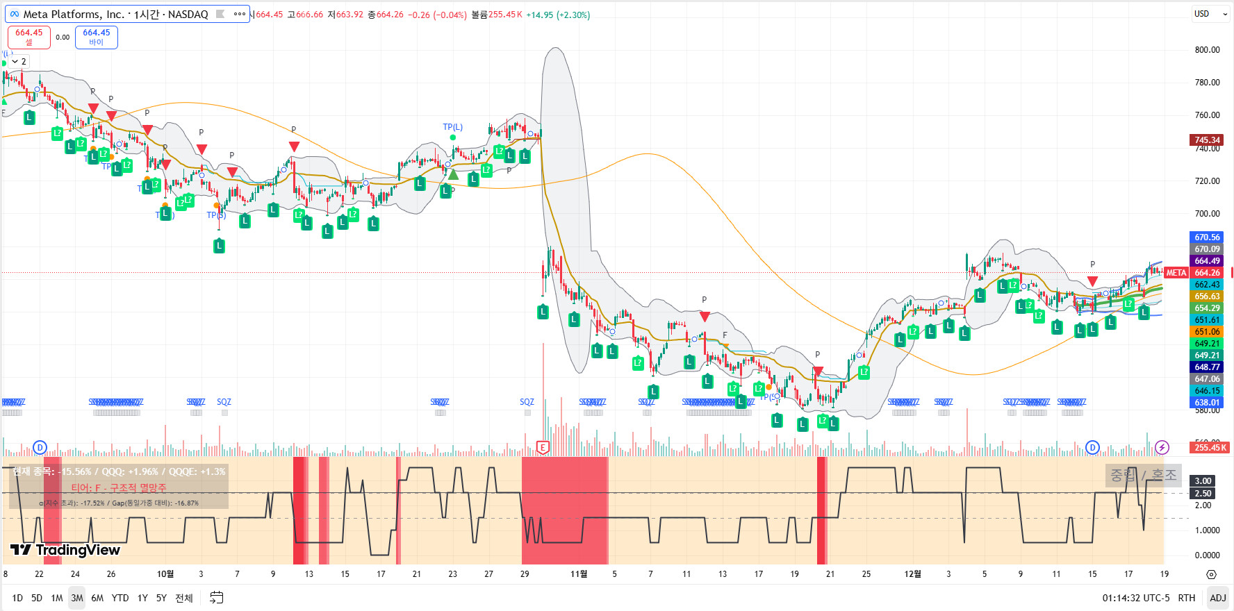Select the 6M time range
Image resolution: width=1234 pixels, height=611 pixels.
pyautogui.click(x=97, y=598)
